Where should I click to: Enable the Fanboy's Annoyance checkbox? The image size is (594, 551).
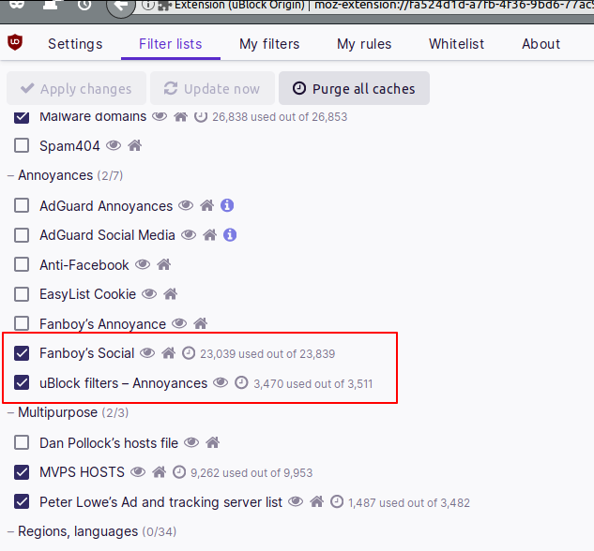click(x=22, y=323)
